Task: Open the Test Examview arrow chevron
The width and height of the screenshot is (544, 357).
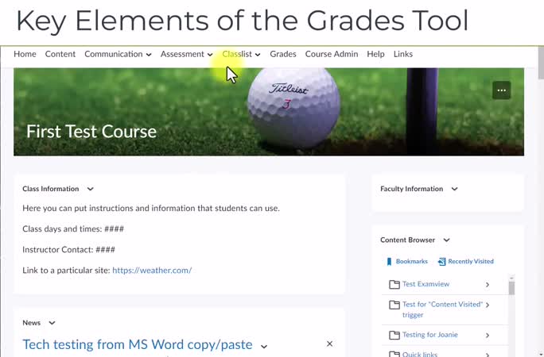Action: 488,284
